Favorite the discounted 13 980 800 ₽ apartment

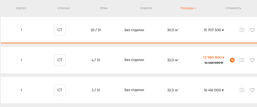coord(252,60)
